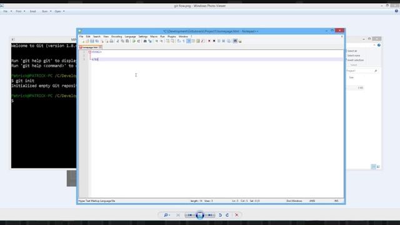Click Invert selection in the Explorer window
Image resolution: width=400 pixels, height=225 pixels.
point(356,60)
